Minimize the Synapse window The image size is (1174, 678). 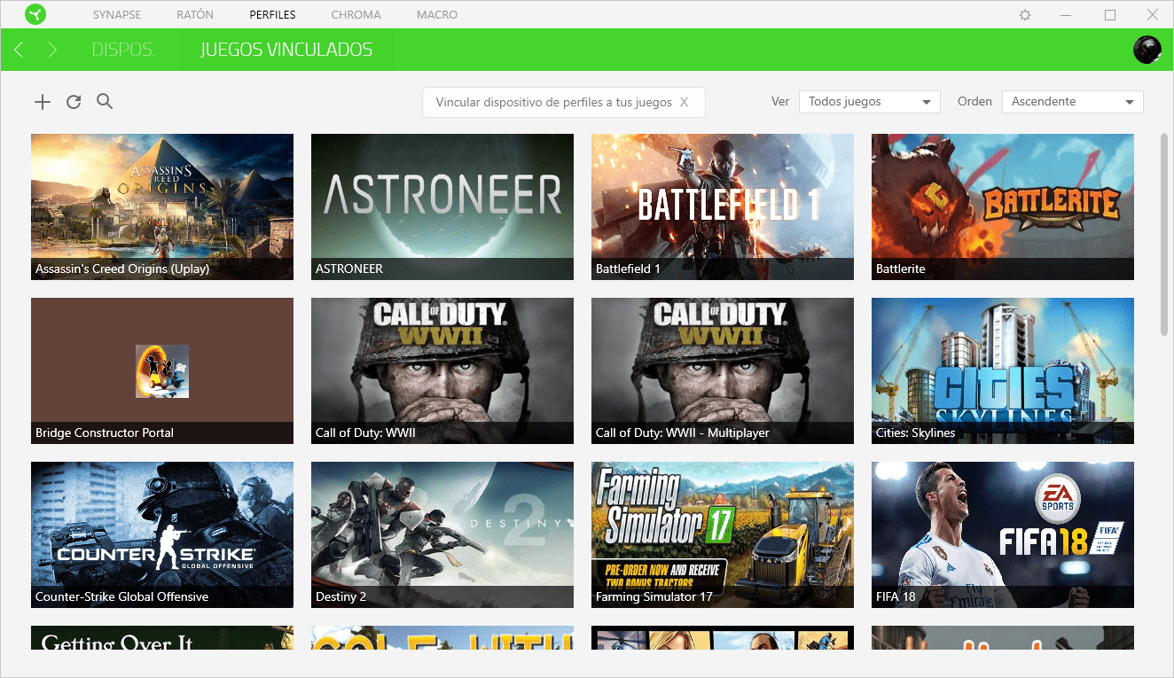click(x=1068, y=15)
